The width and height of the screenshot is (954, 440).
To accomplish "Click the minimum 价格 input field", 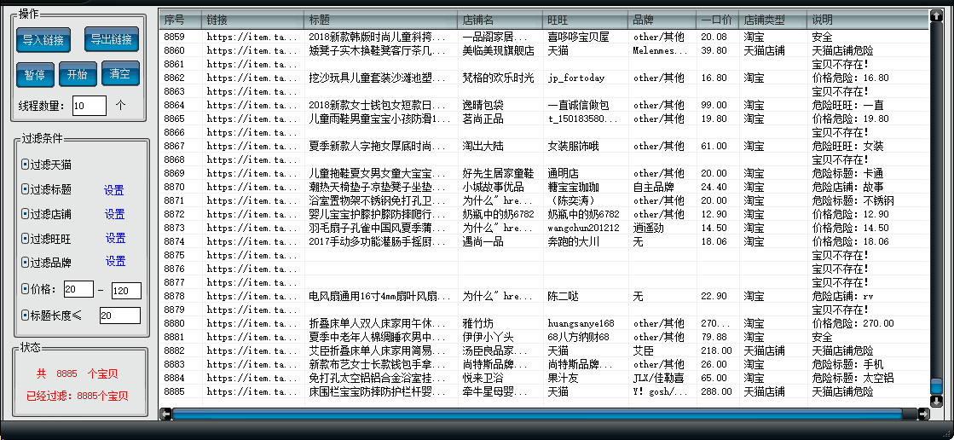I will click(78, 290).
